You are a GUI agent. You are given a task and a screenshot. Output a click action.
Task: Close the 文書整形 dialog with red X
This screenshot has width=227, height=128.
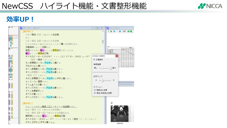[x=117, y=56]
